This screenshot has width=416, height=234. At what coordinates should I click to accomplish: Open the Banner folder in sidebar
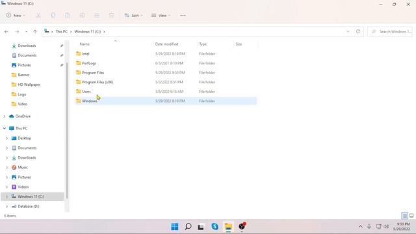[23, 75]
